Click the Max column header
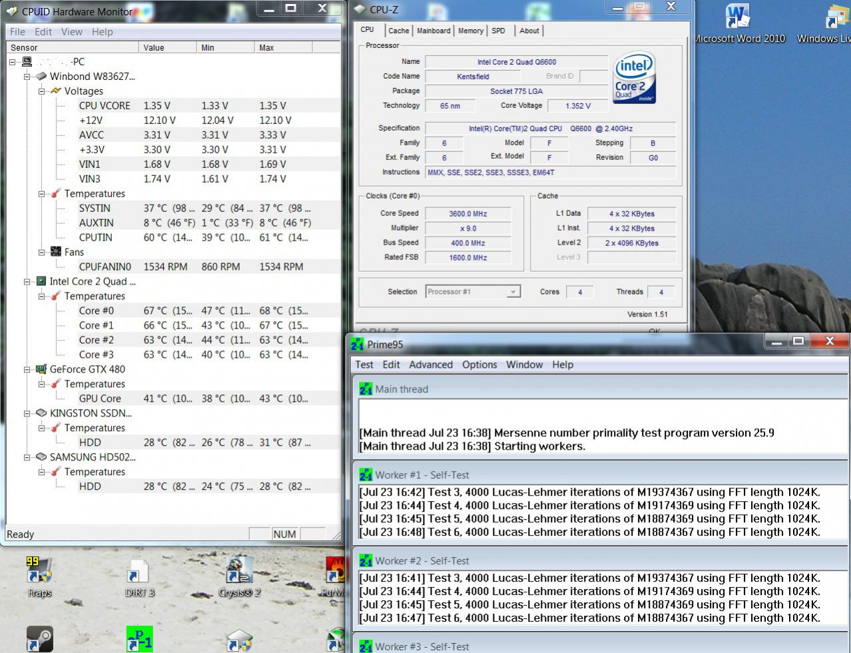Viewport: 851px width, 653px height. click(x=284, y=47)
